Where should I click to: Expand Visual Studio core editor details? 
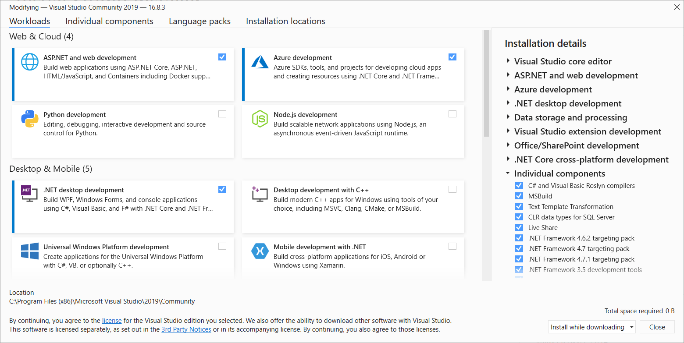coord(508,61)
